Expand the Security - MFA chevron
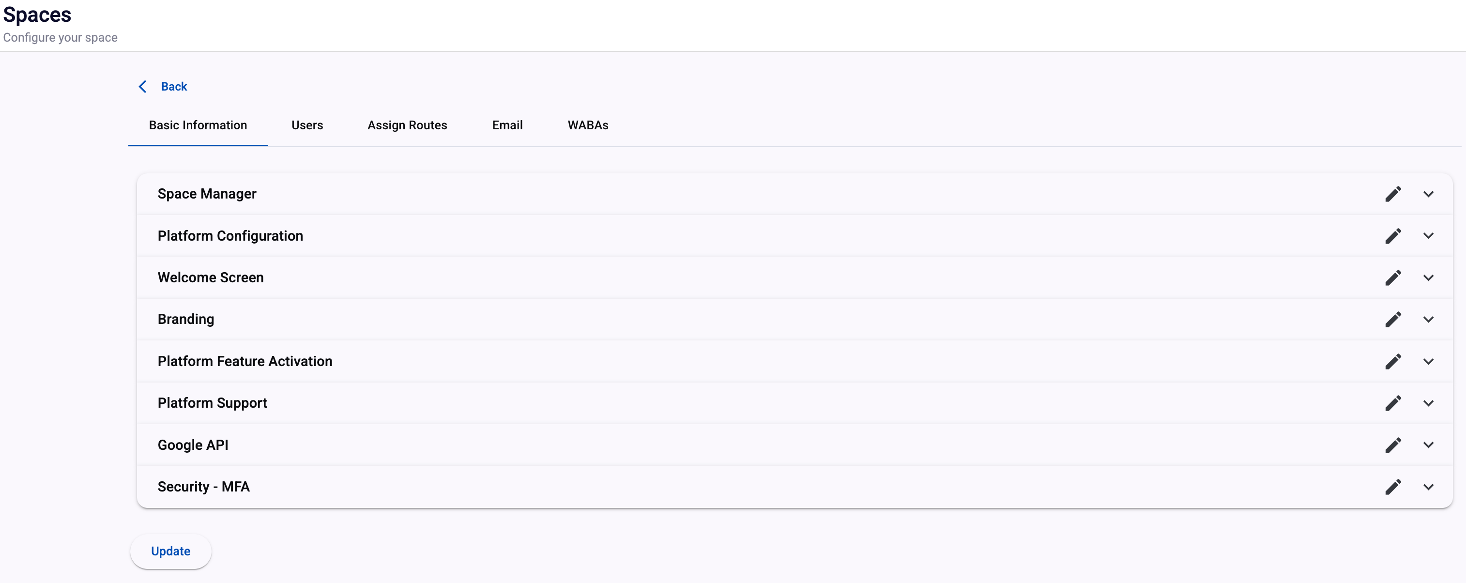The width and height of the screenshot is (1466, 583). click(x=1428, y=487)
